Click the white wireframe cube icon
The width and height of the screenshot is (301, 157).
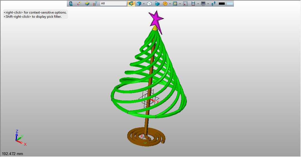(x=149, y=3)
